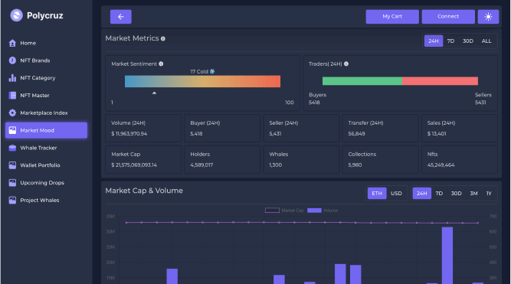Click the Connect button
This screenshot has width=511, height=284.
448,17
